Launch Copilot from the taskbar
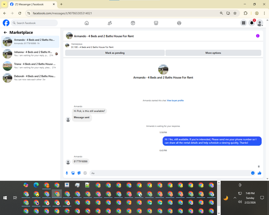The height and width of the screenshot is (215, 269). 26,185
